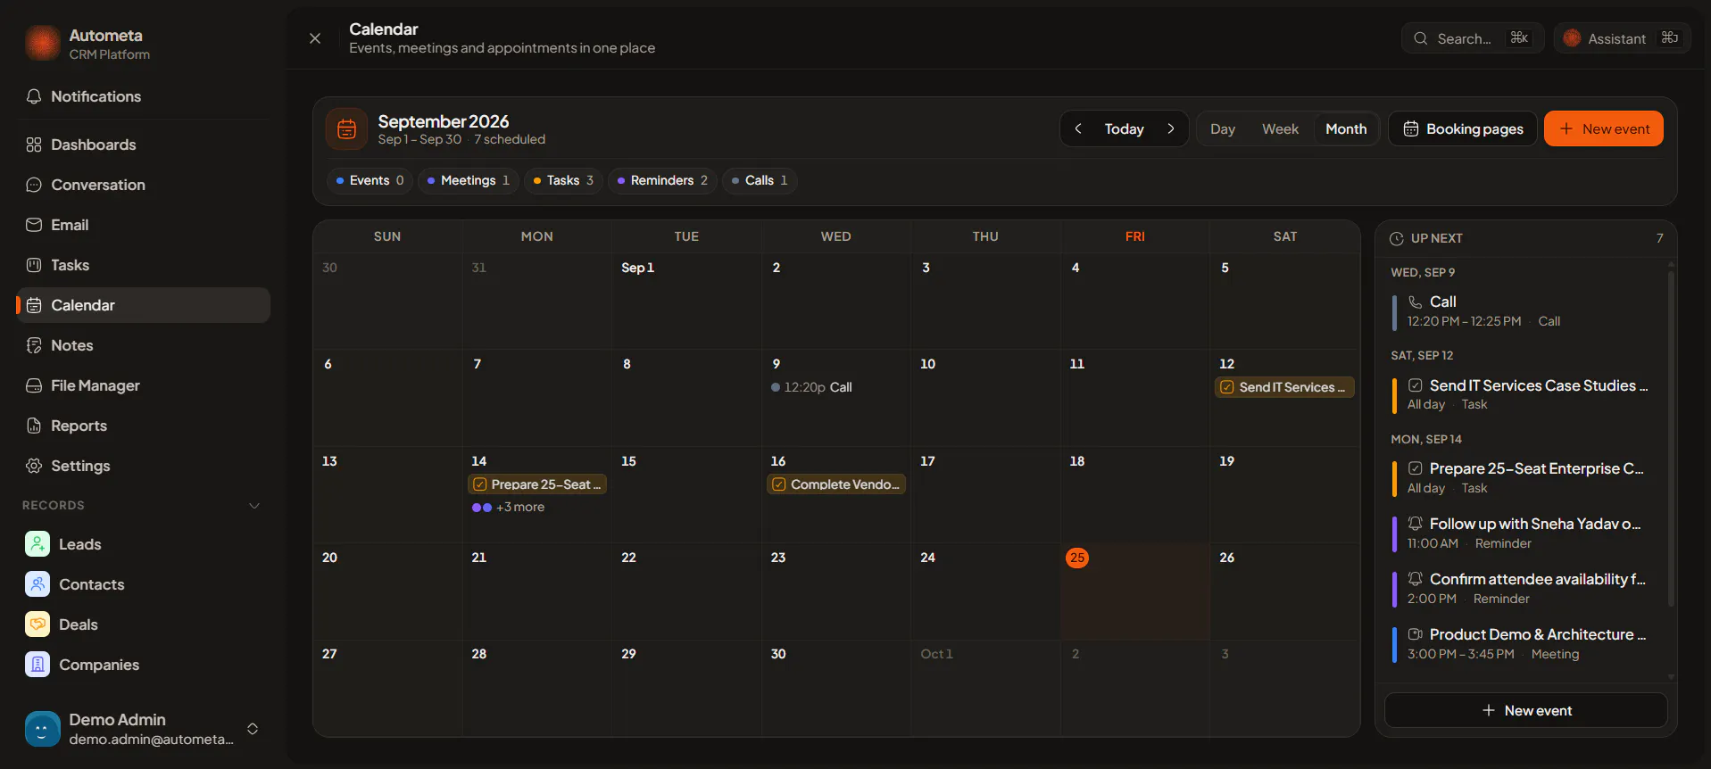Click the phone icon on the Call entry
The width and height of the screenshot is (1711, 769).
(1415, 302)
